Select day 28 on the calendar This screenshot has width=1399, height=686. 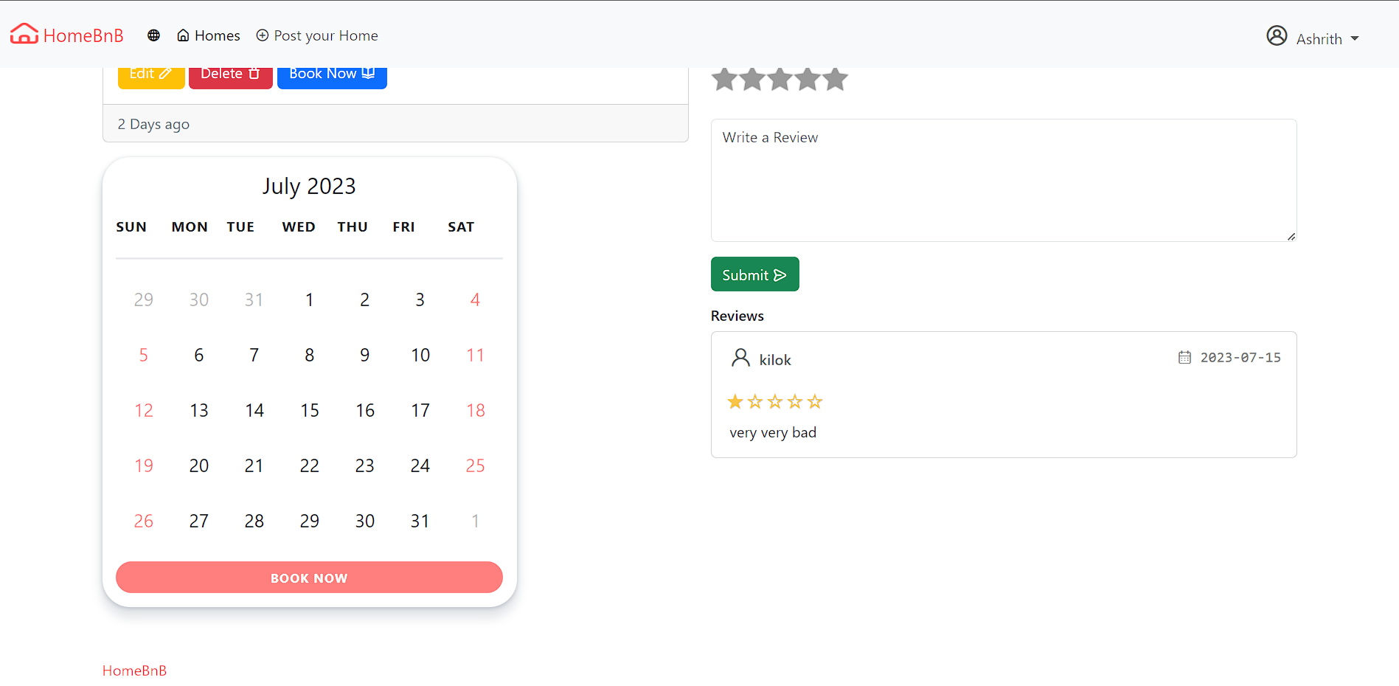254,521
